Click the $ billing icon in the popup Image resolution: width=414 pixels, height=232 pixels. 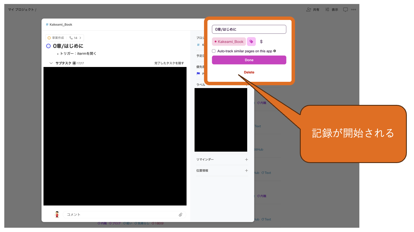(261, 42)
